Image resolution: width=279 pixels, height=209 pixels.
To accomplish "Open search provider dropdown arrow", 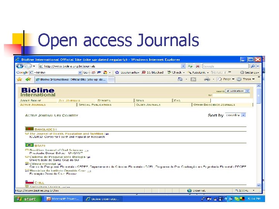I will pos(258,66).
